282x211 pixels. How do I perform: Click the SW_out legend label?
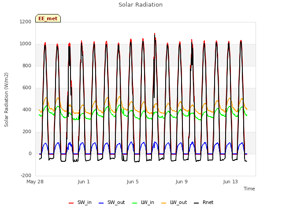pos(116,202)
